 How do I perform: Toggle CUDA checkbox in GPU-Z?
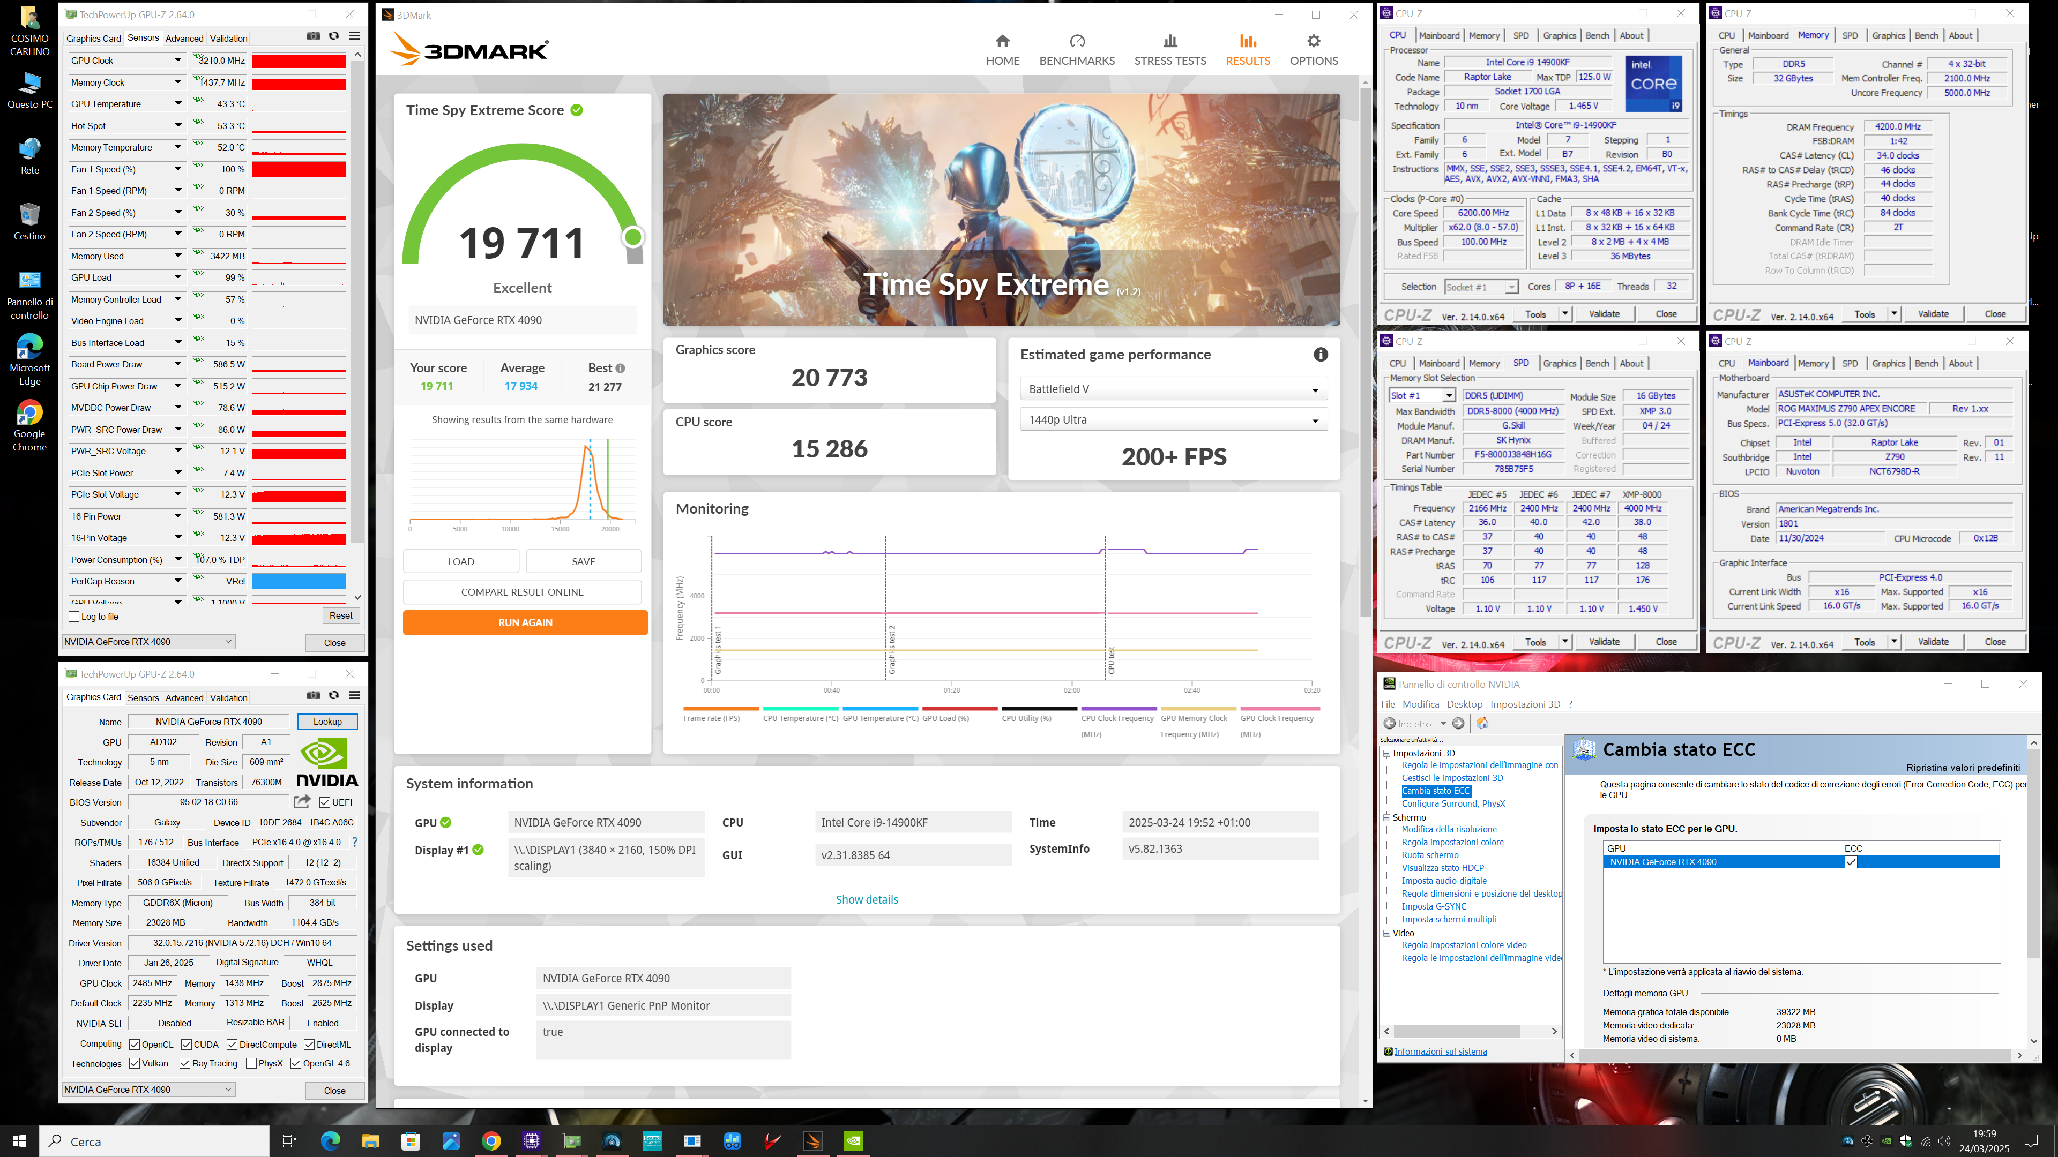point(186,1045)
